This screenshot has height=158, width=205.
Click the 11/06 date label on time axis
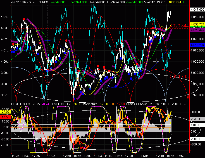click(145, 156)
